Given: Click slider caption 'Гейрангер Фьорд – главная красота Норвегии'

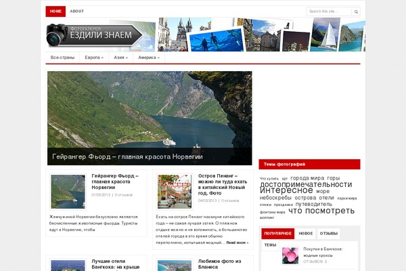Looking at the screenshot, I should click(x=127, y=157).
